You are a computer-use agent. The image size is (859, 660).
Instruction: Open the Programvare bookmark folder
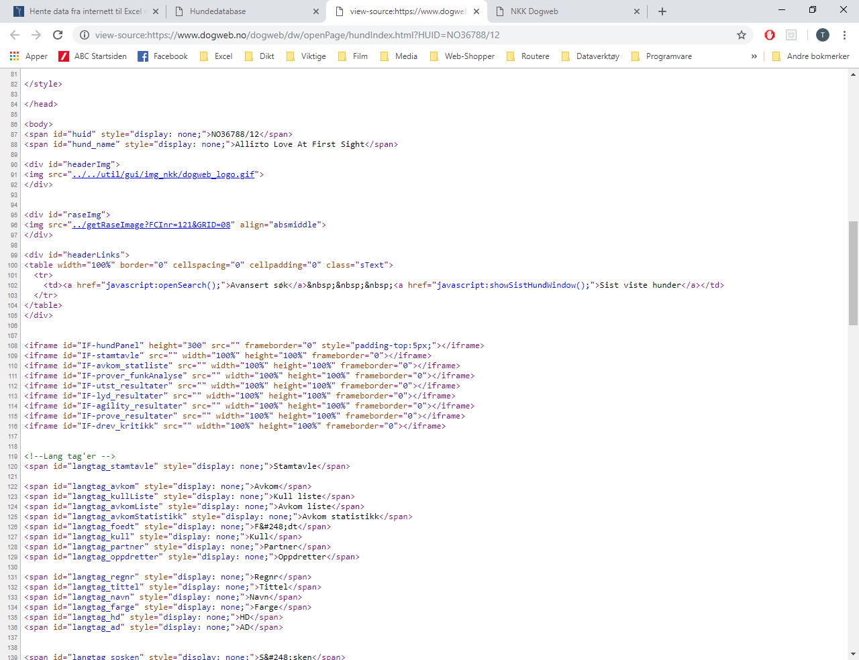coord(662,56)
